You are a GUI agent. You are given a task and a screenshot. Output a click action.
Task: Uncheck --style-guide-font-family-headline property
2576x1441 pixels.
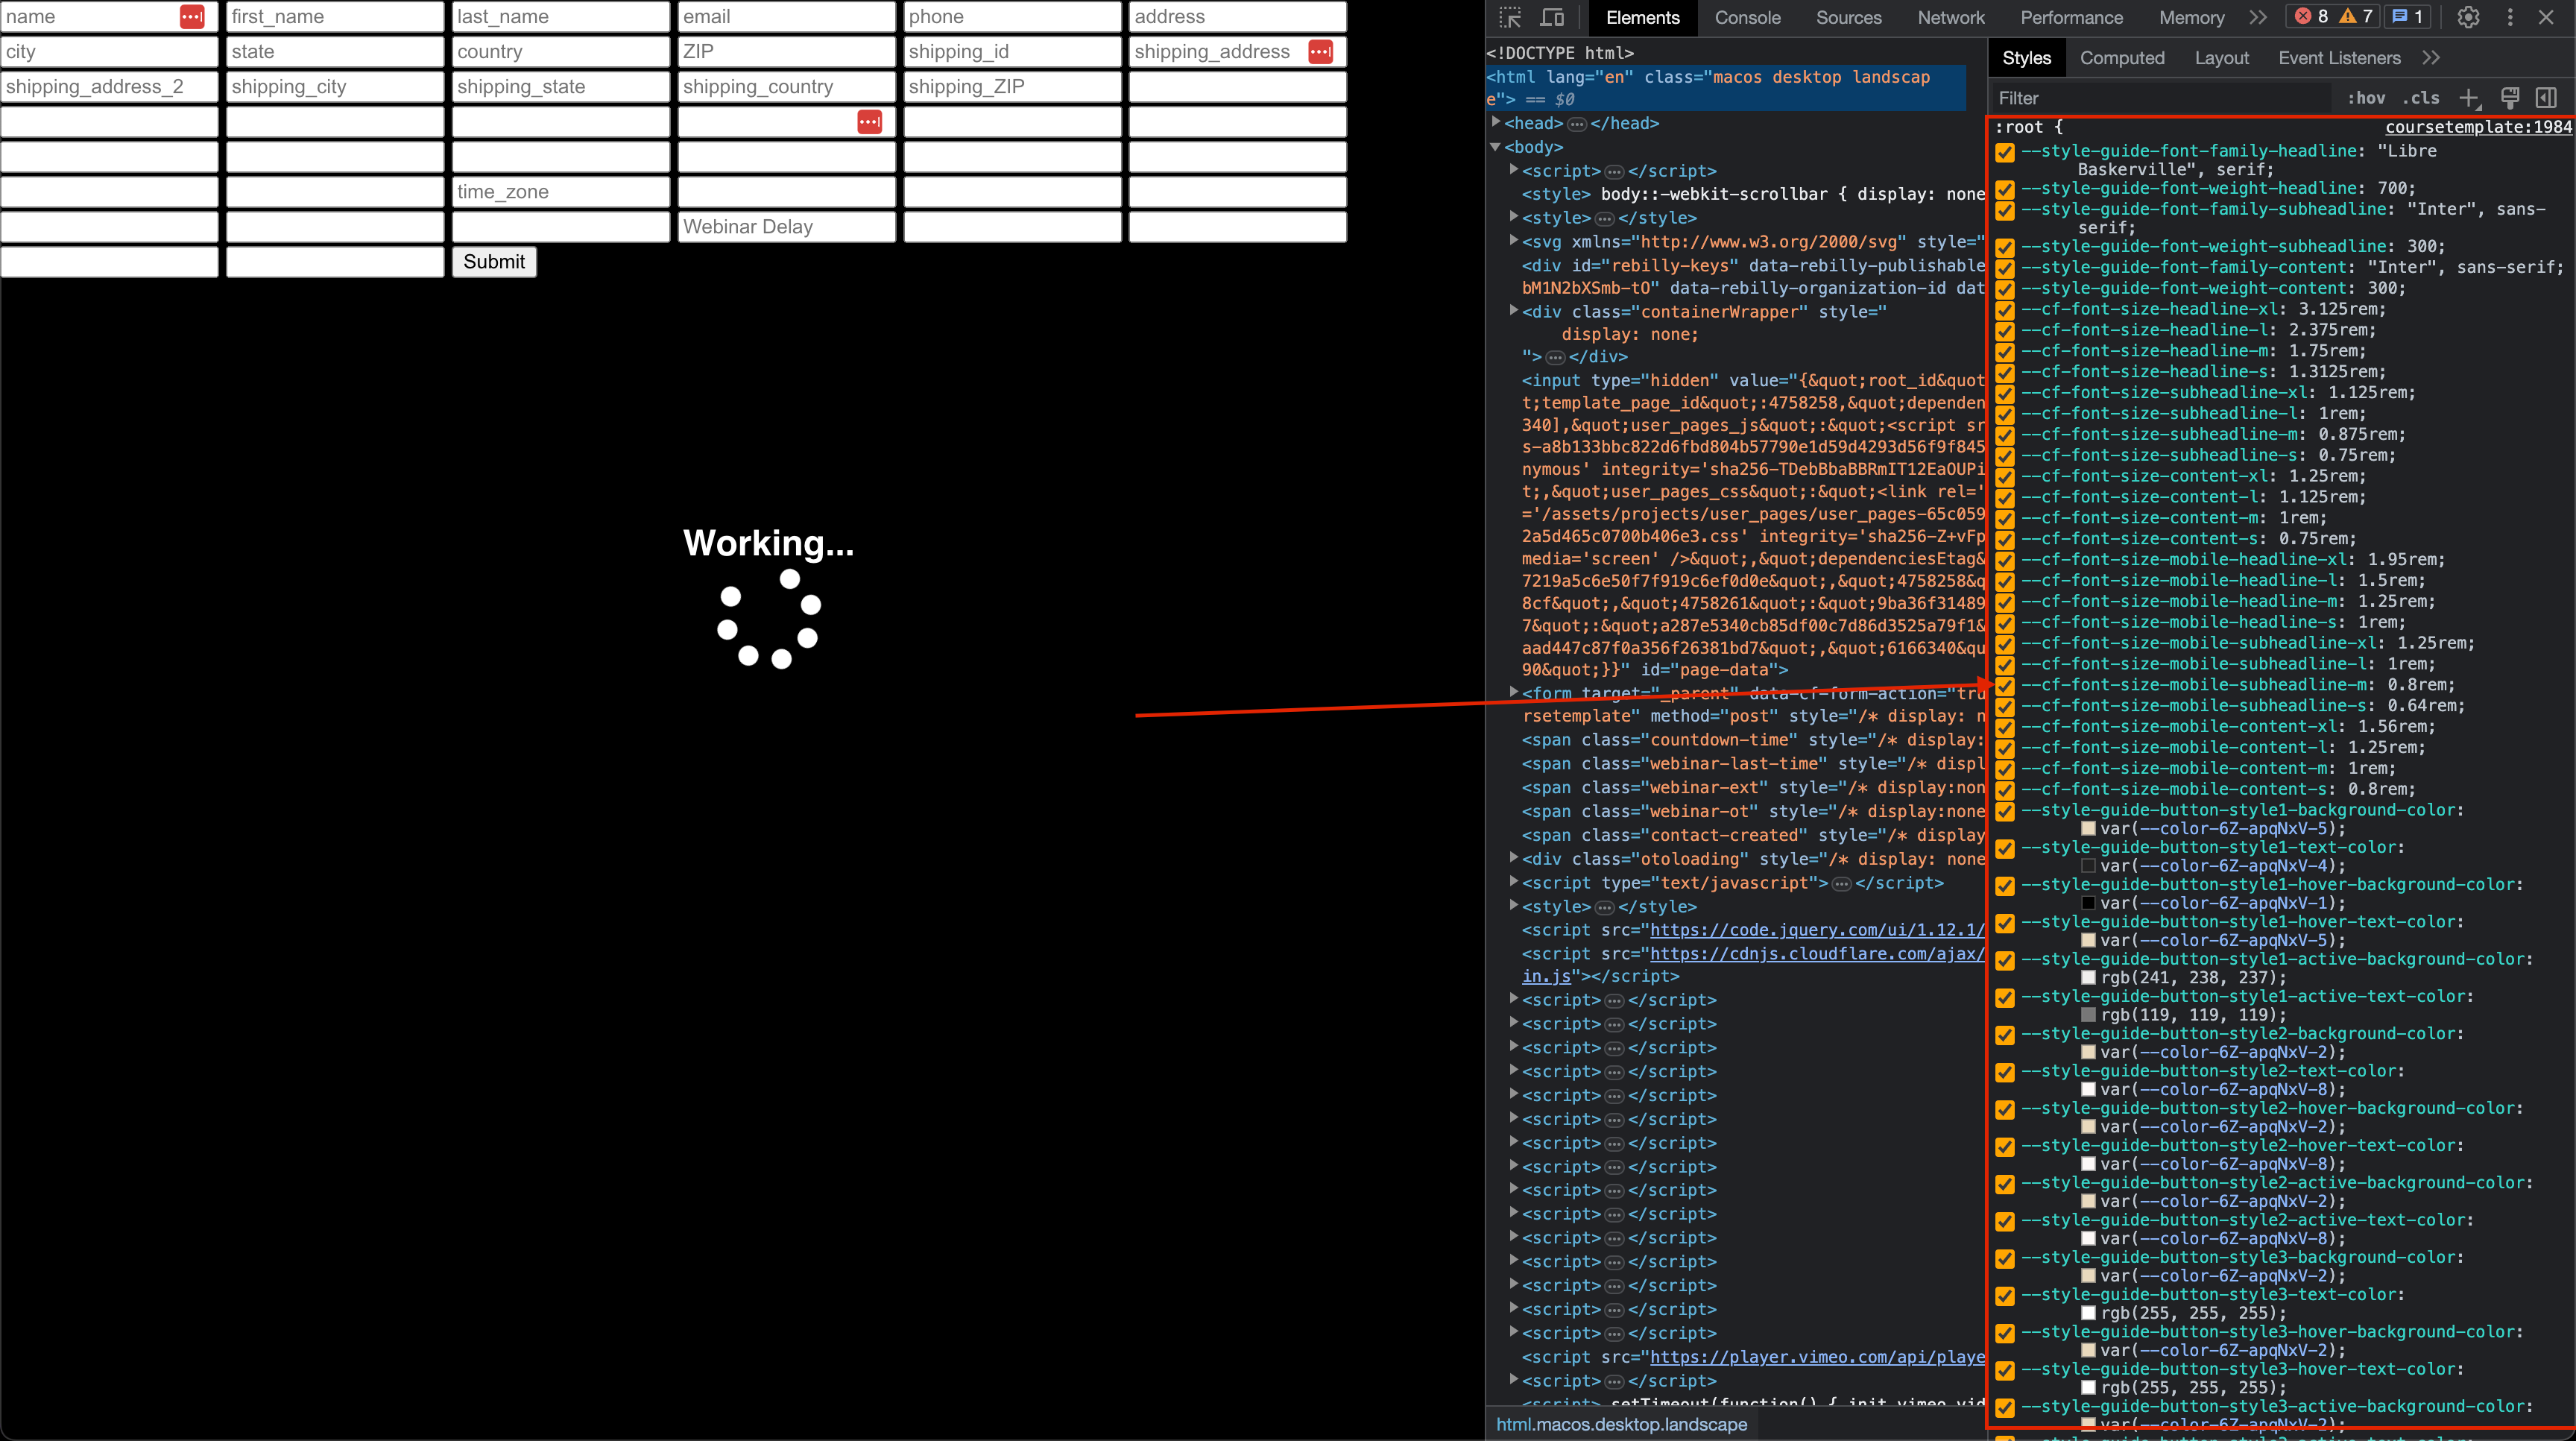[2005, 152]
